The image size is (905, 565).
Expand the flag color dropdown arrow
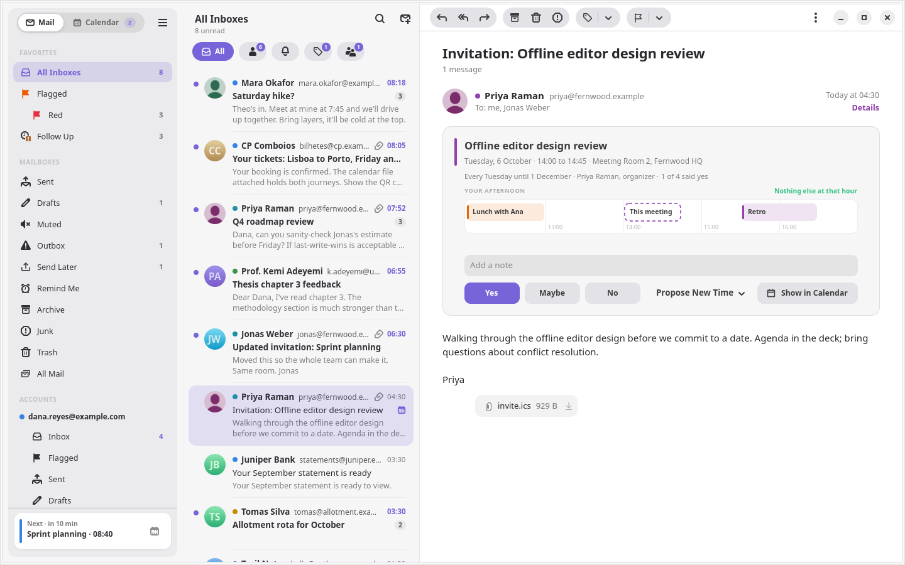659,18
